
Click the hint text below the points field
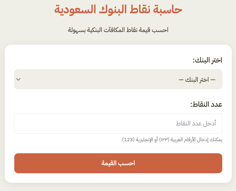(172, 139)
